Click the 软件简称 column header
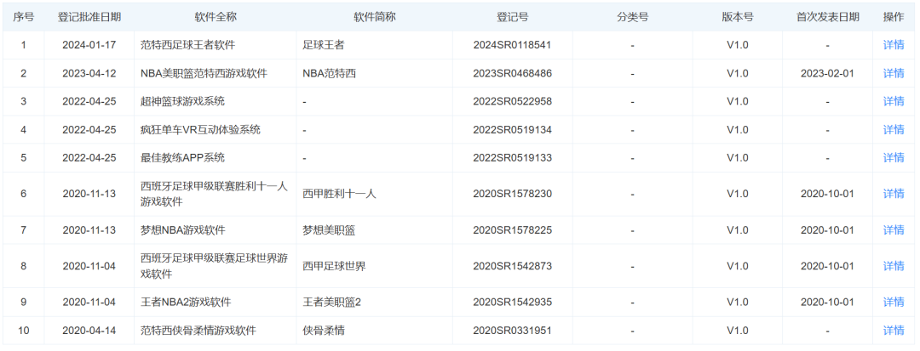The height and width of the screenshot is (351, 920). click(x=375, y=17)
